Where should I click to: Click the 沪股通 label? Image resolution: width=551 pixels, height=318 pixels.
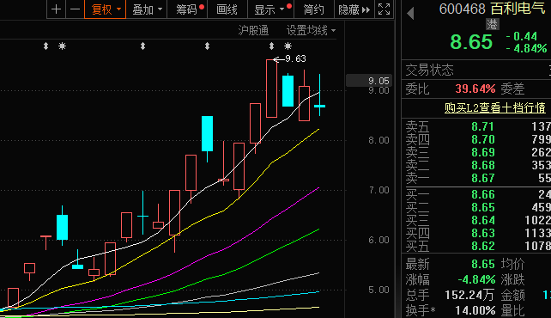(x=253, y=31)
